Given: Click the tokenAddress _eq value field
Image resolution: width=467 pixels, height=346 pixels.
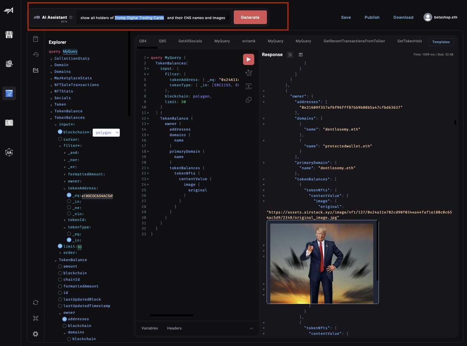Looking at the screenshot, I should tap(97, 196).
